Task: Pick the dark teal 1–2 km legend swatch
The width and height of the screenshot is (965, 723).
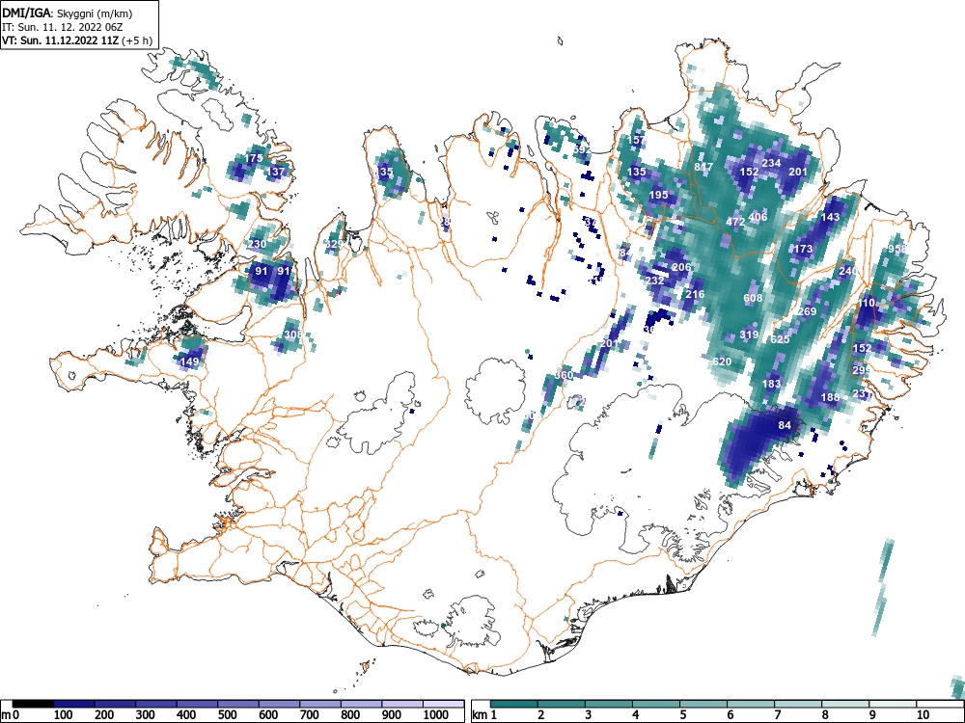Action: pyautogui.click(x=514, y=704)
